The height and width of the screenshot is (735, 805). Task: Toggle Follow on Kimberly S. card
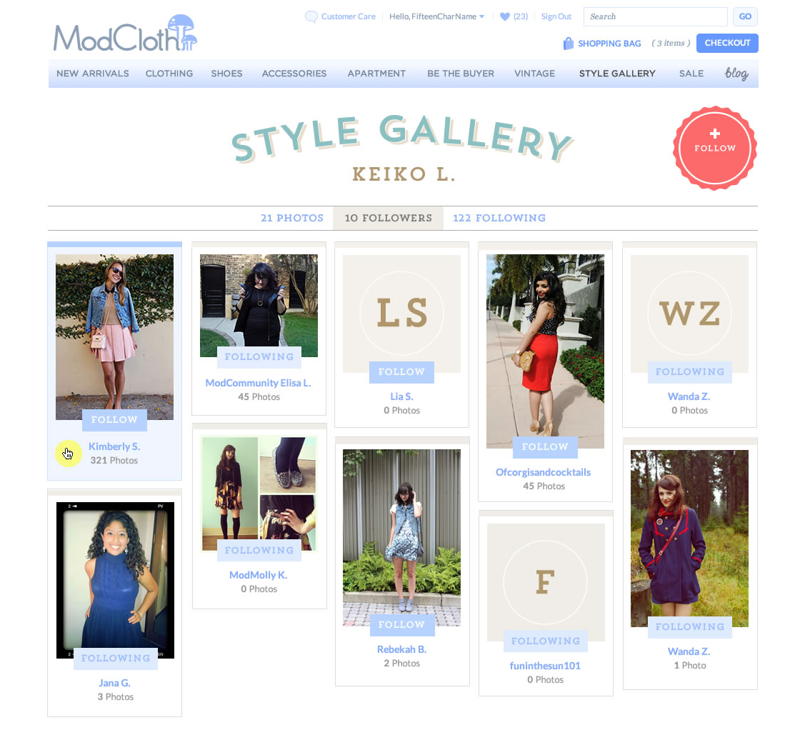pos(114,420)
